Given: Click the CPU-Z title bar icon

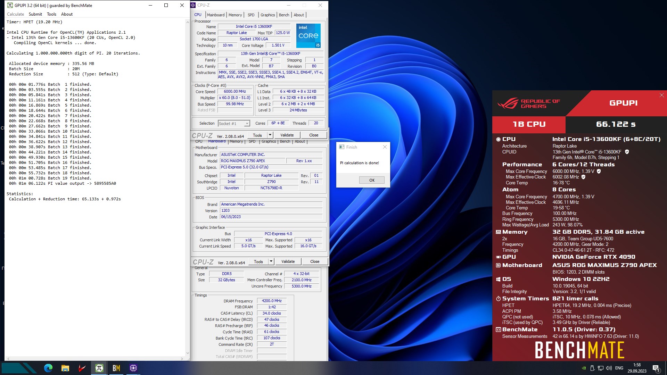Looking at the screenshot, I should [193, 5].
